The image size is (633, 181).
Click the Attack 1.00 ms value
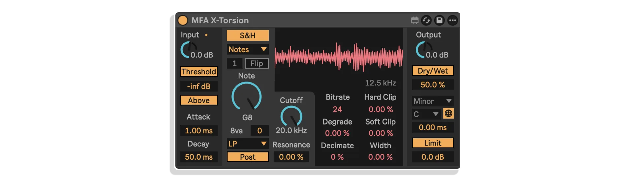coord(199,131)
